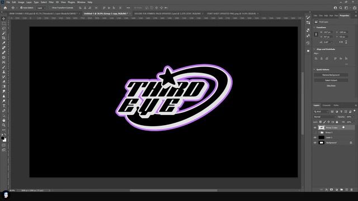Collapse the Align and Distribute section
The width and height of the screenshot is (358, 201).
pyautogui.click(x=314, y=49)
